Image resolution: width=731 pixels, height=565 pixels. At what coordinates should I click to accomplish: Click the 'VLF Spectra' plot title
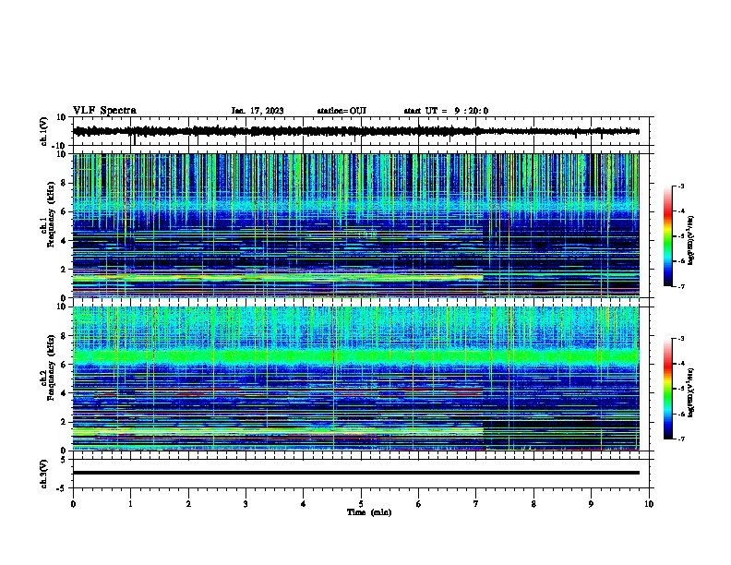tap(104, 111)
